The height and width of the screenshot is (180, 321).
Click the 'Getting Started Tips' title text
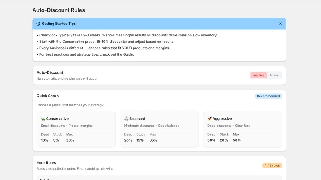59,24
